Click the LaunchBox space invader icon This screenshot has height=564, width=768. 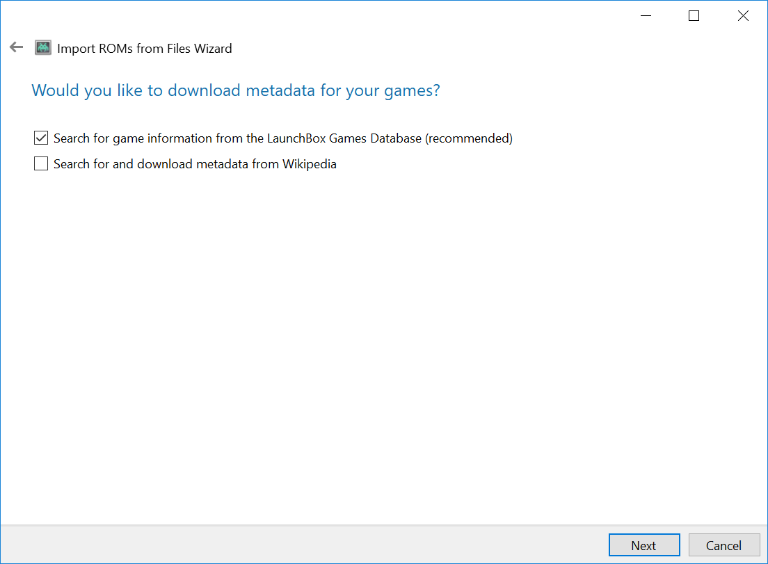[x=43, y=47]
